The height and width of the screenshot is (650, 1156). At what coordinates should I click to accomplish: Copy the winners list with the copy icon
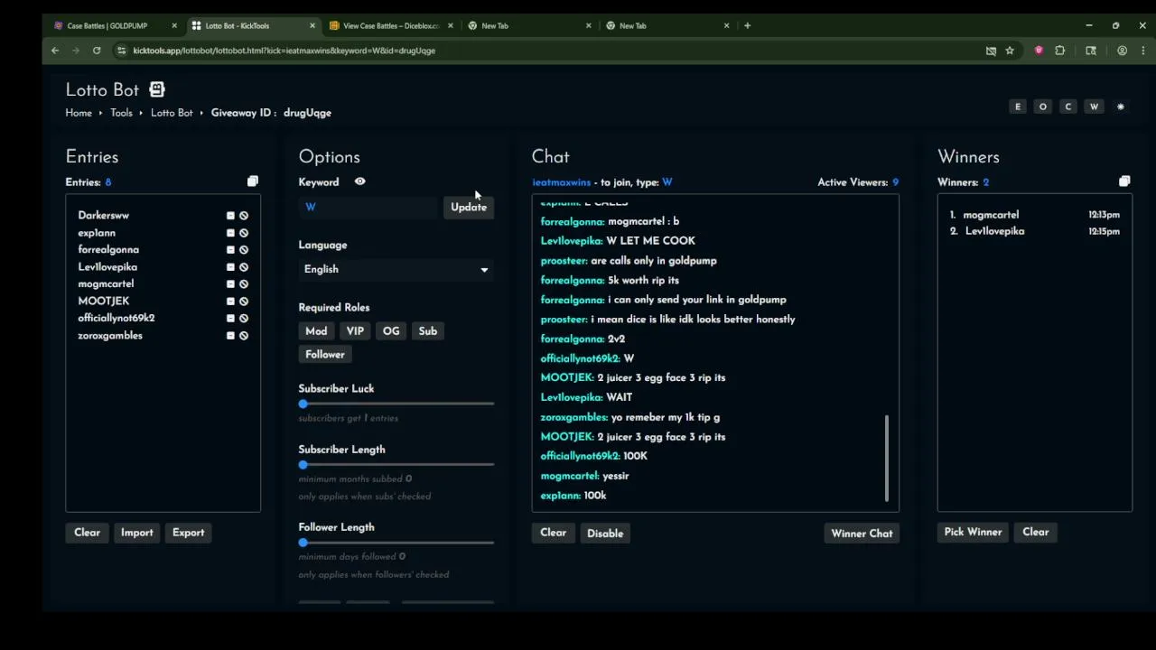coord(1124,182)
